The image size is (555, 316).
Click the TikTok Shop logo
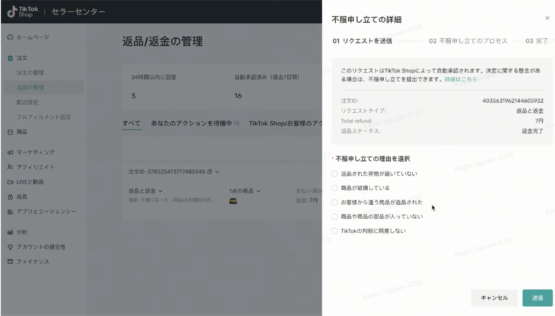[22, 12]
